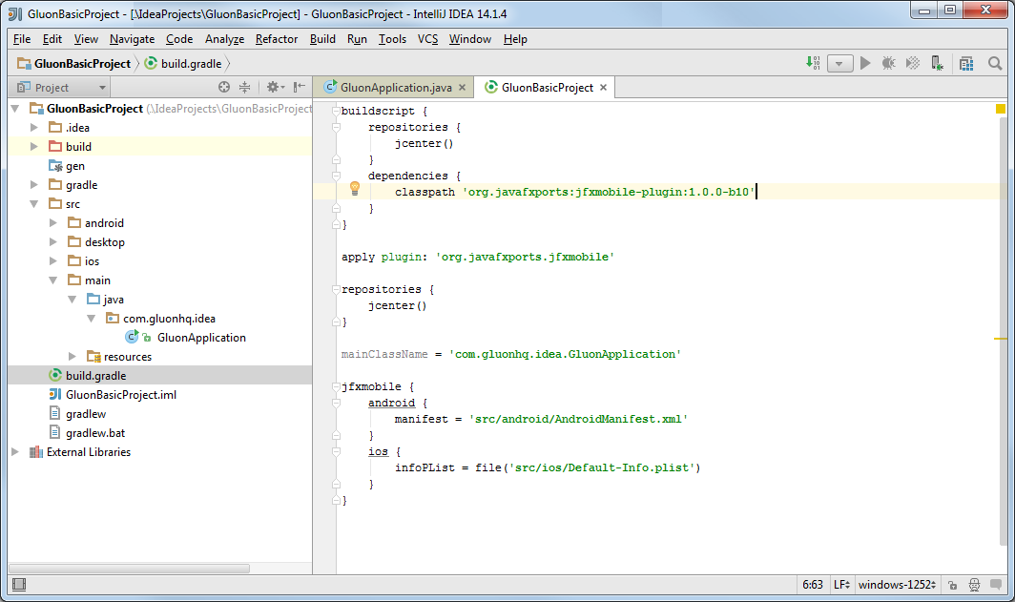
Task: Click Scroll from Source crosshair icon
Action: tap(224, 87)
